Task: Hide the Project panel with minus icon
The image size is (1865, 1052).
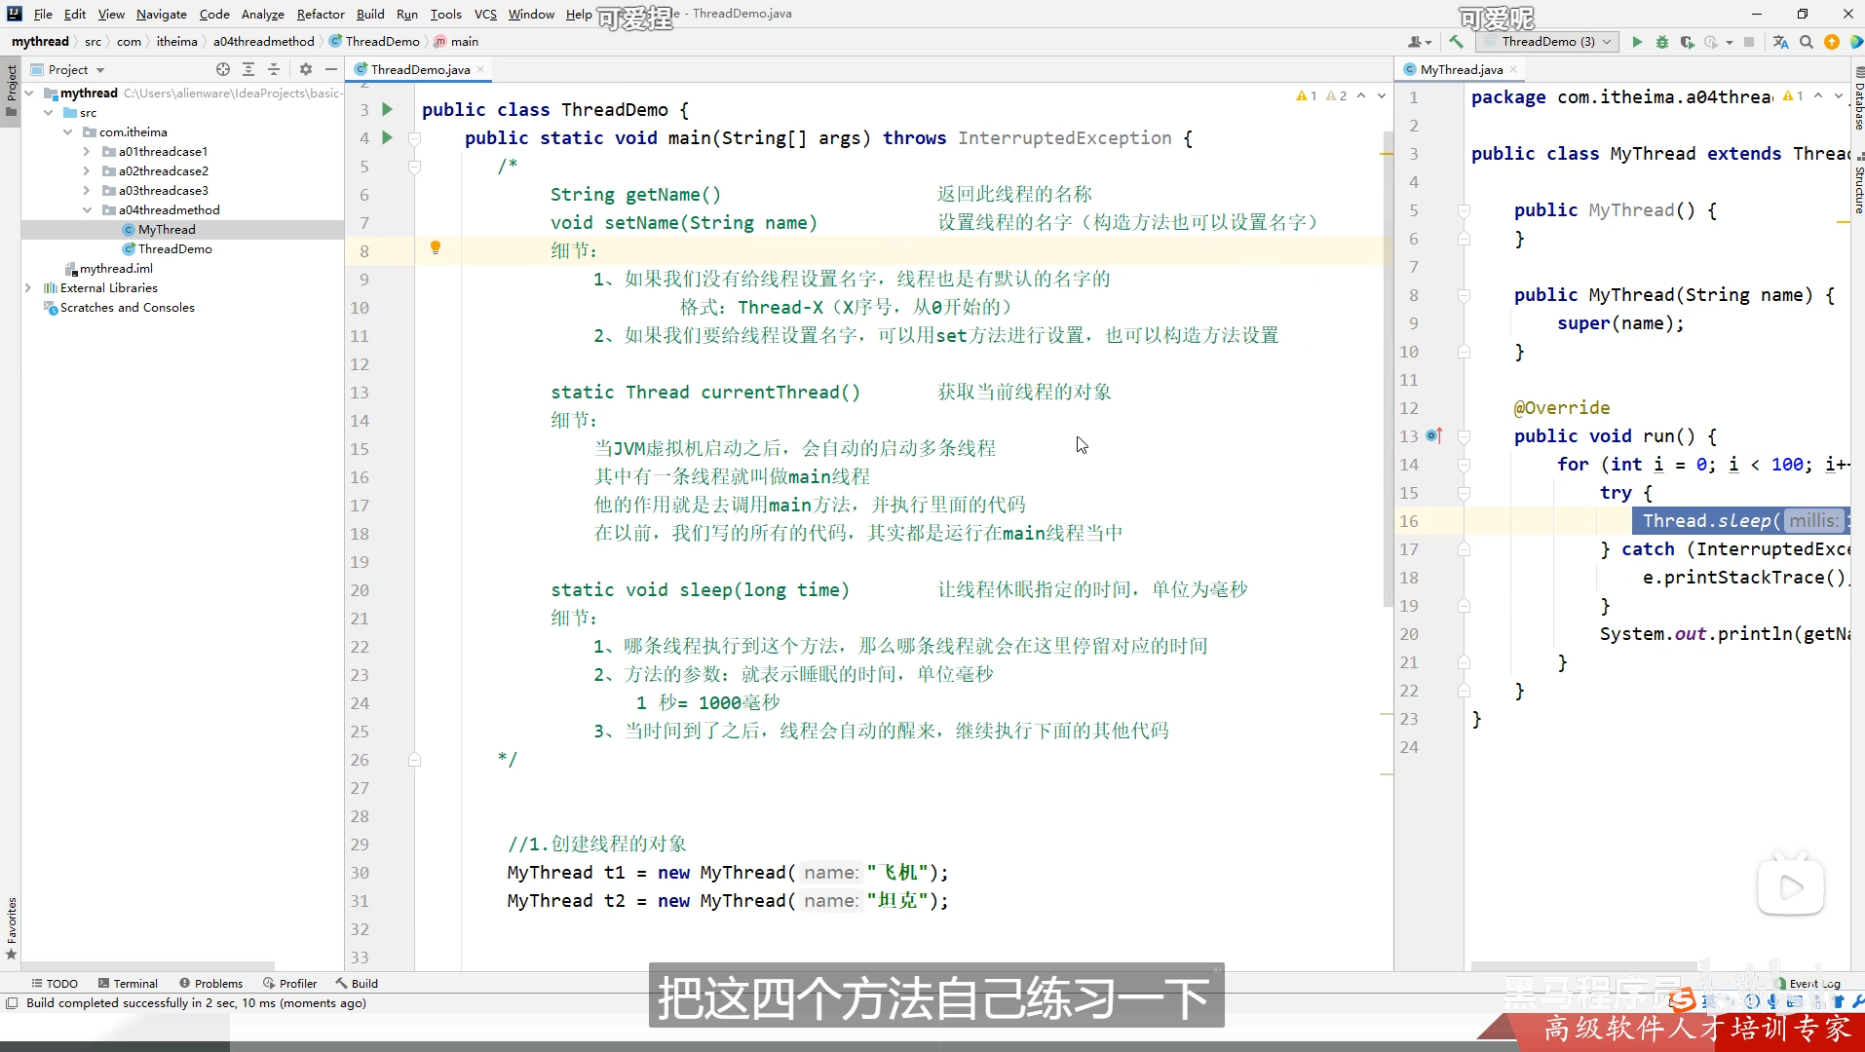Action: point(331,69)
